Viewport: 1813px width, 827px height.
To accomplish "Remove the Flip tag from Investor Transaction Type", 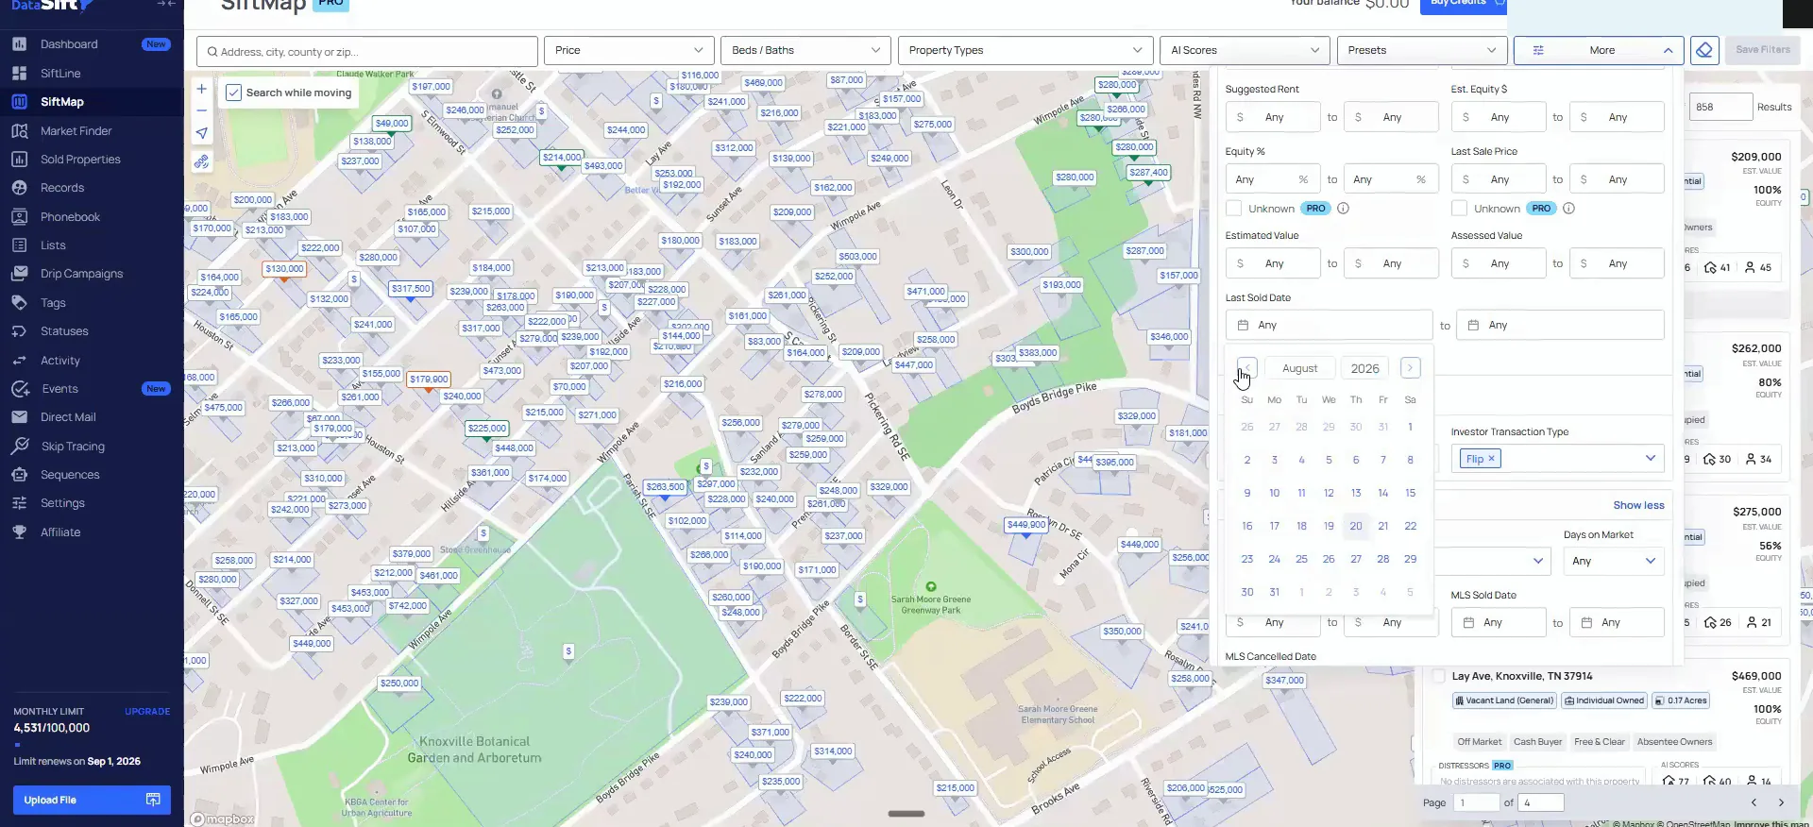I will [x=1492, y=459].
